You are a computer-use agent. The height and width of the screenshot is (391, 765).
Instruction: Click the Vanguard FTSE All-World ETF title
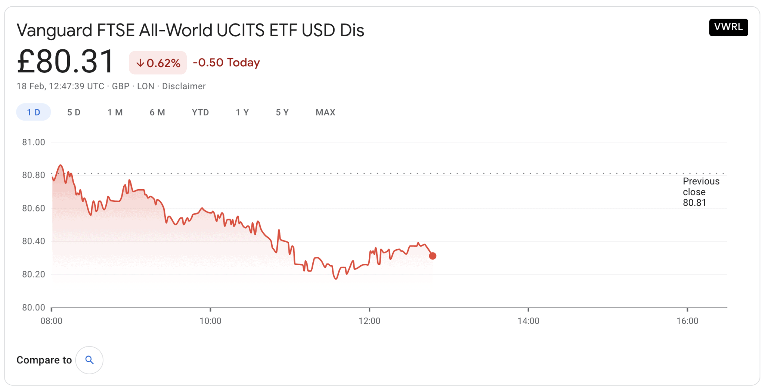click(x=190, y=30)
